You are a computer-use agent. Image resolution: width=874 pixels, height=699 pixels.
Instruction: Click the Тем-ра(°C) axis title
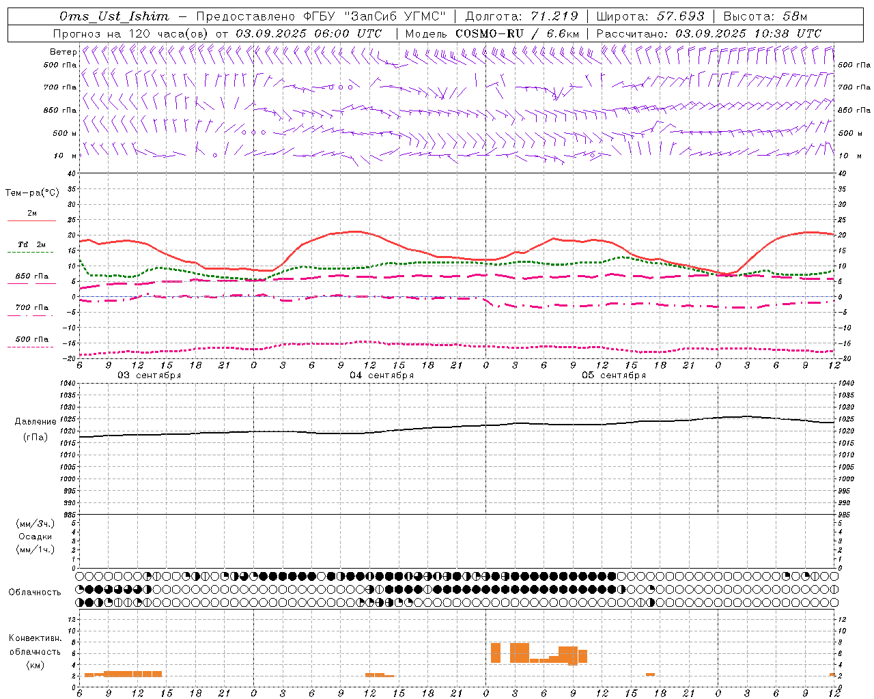click(32, 193)
